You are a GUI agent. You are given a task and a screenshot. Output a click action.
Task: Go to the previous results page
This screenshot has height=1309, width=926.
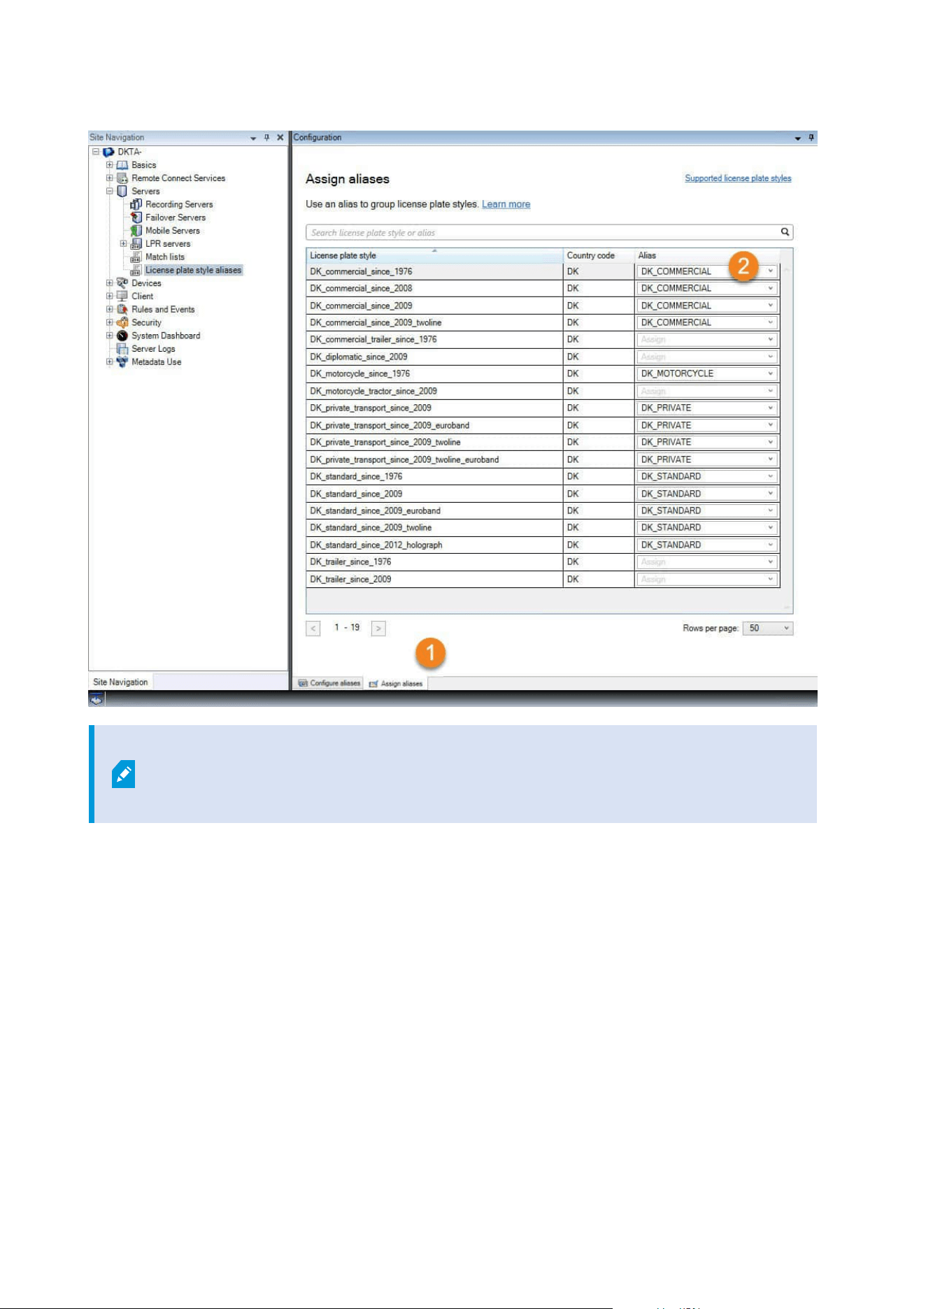point(313,628)
